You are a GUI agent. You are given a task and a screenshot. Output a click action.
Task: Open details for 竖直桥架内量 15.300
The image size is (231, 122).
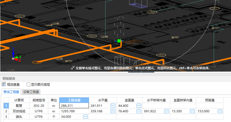192,111
